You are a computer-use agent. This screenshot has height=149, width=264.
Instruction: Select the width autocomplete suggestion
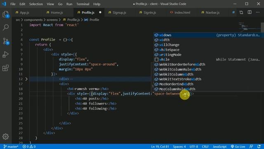pyautogui.click(x=209, y=40)
